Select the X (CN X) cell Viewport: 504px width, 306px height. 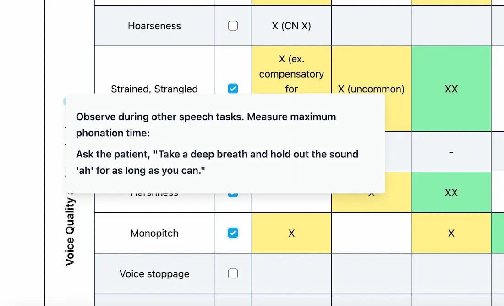[291, 26]
